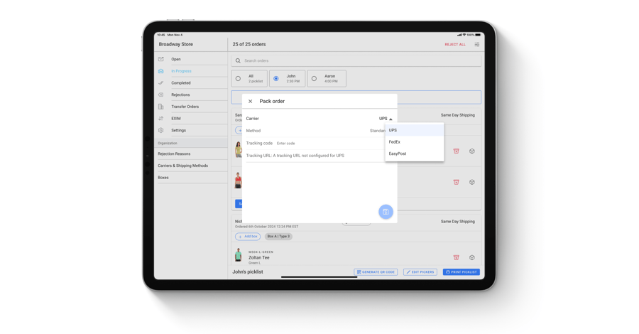This screenshot has width=639, height=334.
Task: Click the Transfer Orders sidebar icon
Action: tap(161, 107)
